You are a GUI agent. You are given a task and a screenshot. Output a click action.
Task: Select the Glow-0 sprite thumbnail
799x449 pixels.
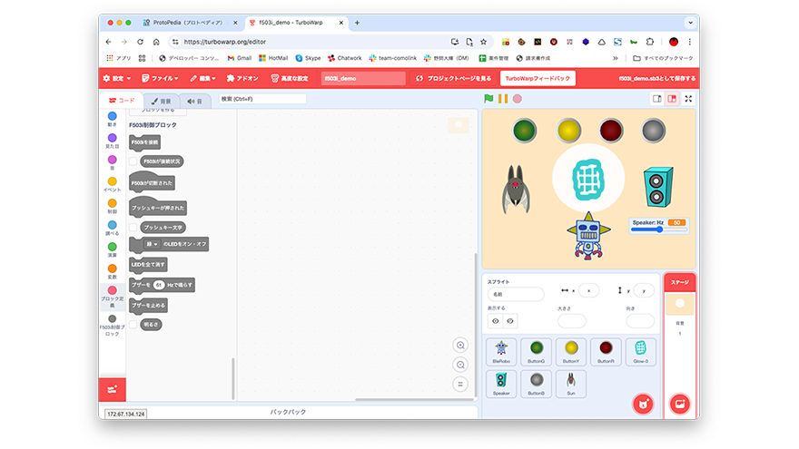[x=640, y=352]
